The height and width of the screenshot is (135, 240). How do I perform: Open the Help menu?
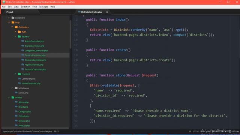(x=52, y=7)
